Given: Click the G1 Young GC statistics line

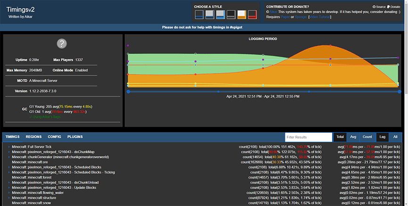Looking at the screenshot, I should (61, 107).
